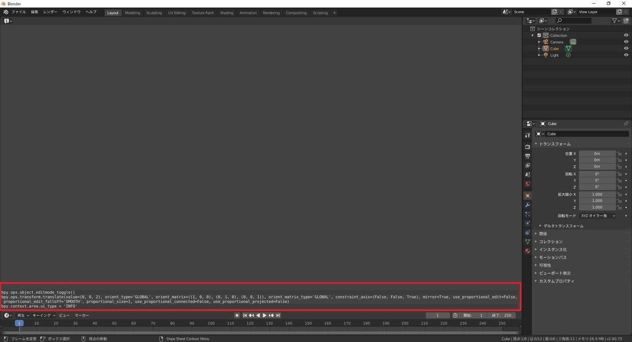632x342 pixels.
Task: Open the Scene properties tab icon
Action: pyautogui.click(x=528, y=174)
